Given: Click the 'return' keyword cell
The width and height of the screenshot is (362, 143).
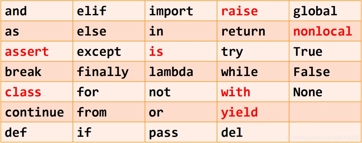Looking at the screenshot, I should click(x=253, y=31).
